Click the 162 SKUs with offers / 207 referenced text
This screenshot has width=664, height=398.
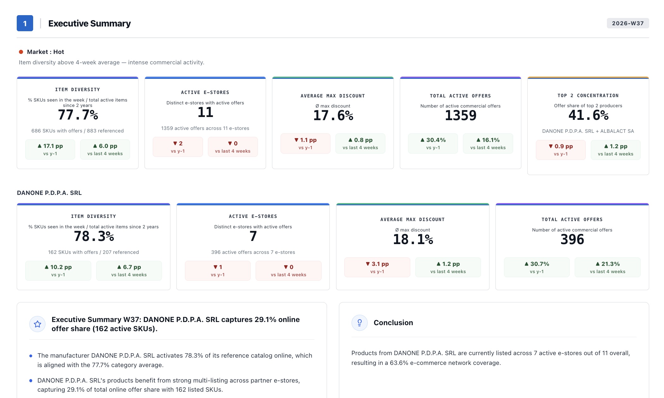coord(94,252)
